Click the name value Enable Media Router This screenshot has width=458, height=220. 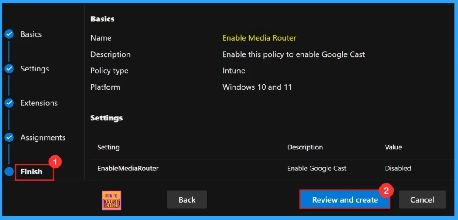[259, 38]
